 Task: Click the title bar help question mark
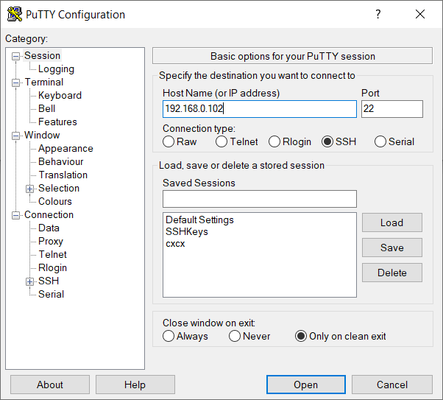(x=378, y=15)
